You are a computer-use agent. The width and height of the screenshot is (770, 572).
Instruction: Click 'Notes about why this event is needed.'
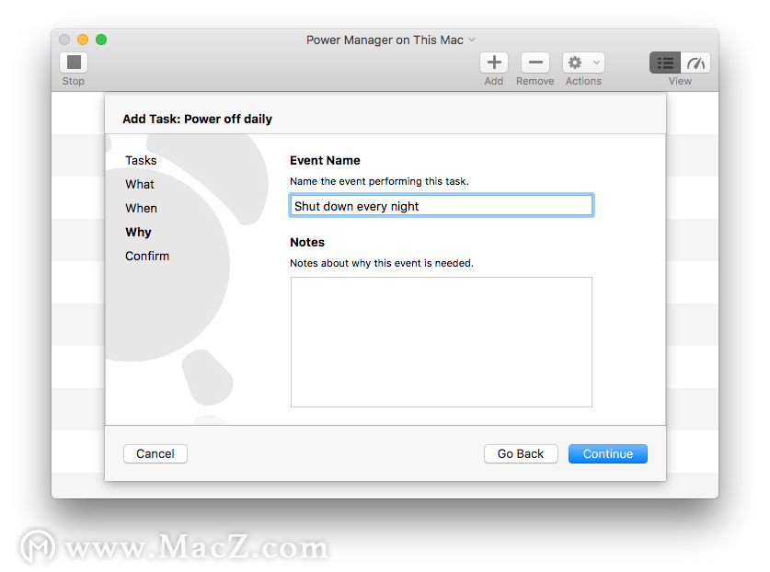tap(382, 263)
